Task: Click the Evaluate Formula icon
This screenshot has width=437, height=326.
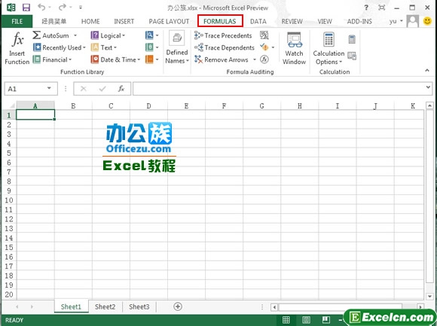Action: coord(264,59)
